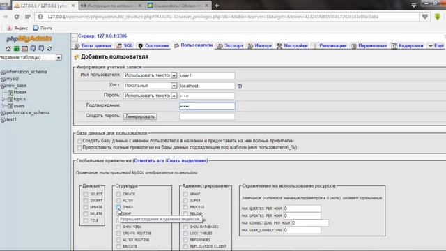Click the Генерировать password button

(x=140, y=116)
